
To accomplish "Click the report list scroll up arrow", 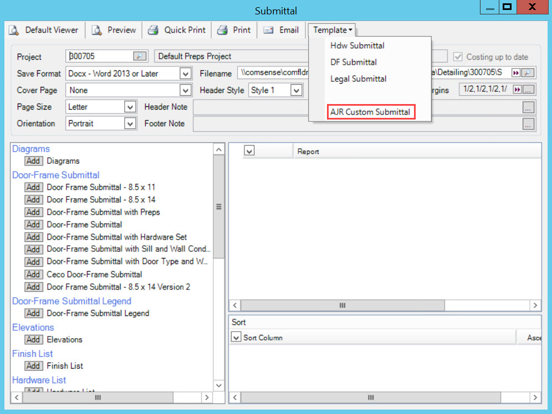I will (x=218, y=149).
